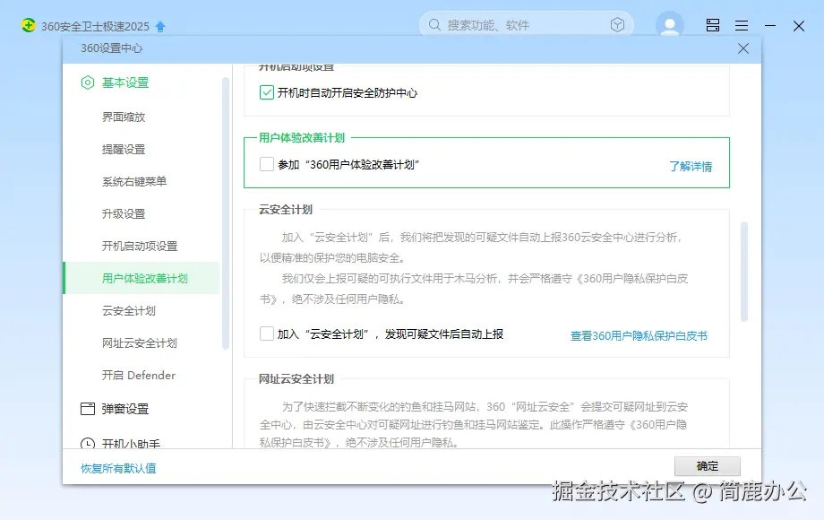Open the 系统右键菜单 settings item
The width and height of the screenshot is (824, 520).
tap(134, 181)
